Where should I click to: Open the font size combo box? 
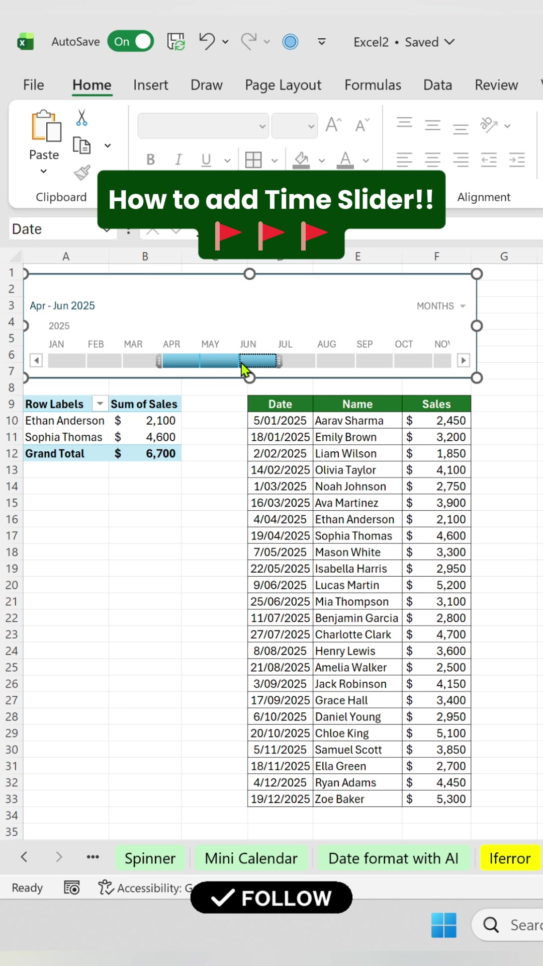pos(295,126)
